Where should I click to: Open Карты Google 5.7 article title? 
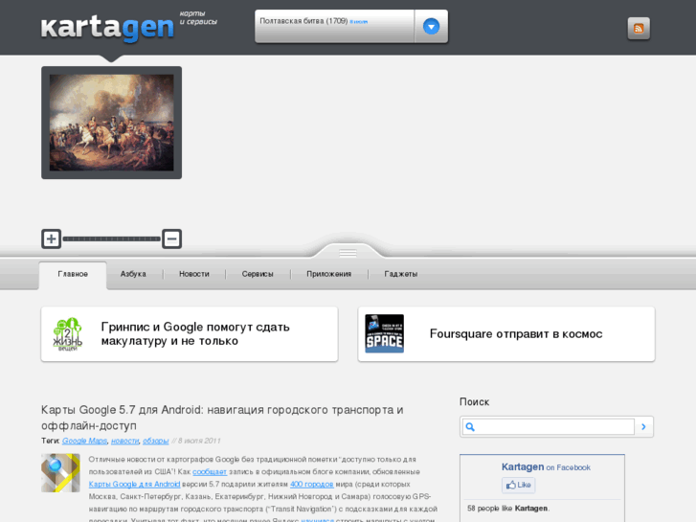coord(222,418)
